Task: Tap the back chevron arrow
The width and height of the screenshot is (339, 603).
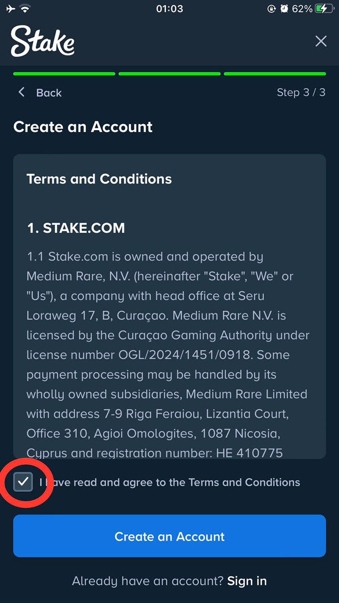Action: 21,92
